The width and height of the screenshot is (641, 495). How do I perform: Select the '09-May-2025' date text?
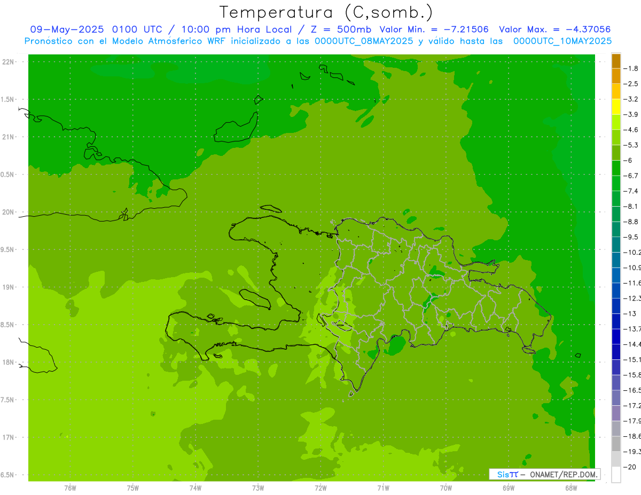67,29
